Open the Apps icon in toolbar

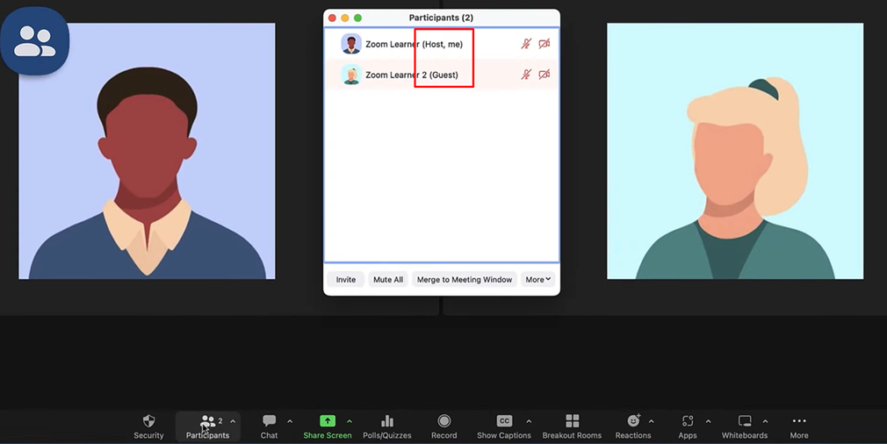click(688, 422)
